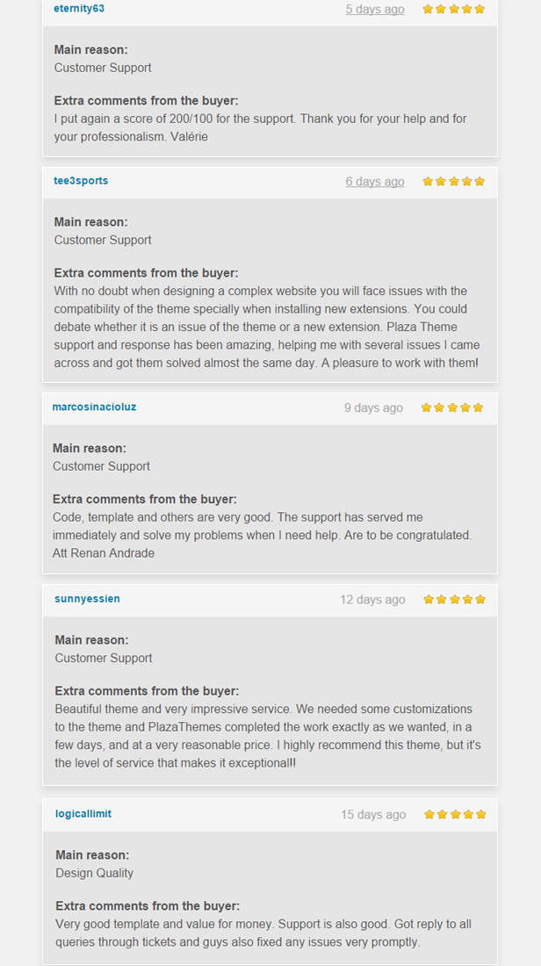Click logicallimit's star rating icon

coord(455,815)
